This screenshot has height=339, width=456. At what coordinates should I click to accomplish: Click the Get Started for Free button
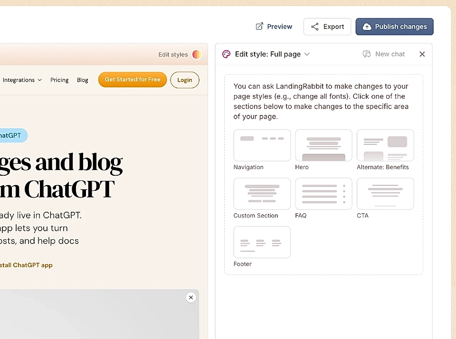tap(133, 79)
